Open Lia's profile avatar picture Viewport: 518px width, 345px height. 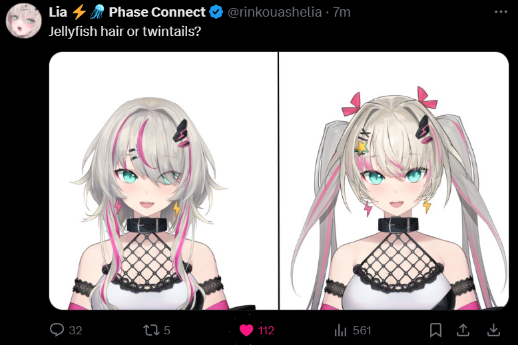coord(23,21)
